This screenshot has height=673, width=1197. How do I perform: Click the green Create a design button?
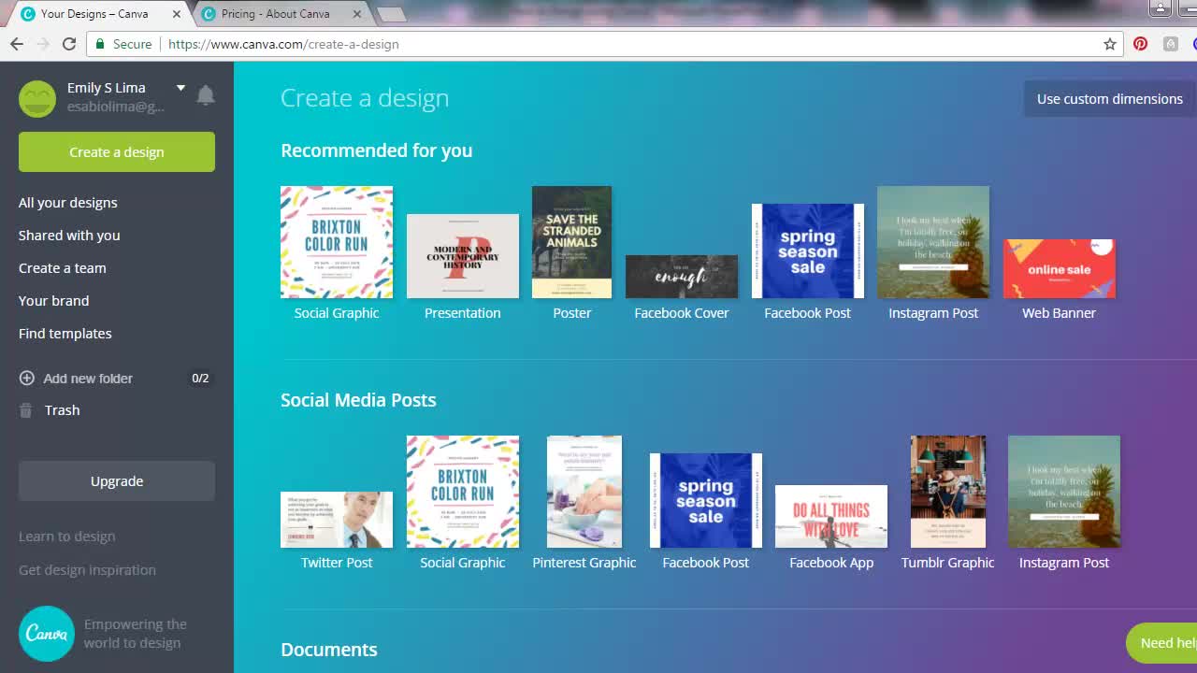[117, 152]
